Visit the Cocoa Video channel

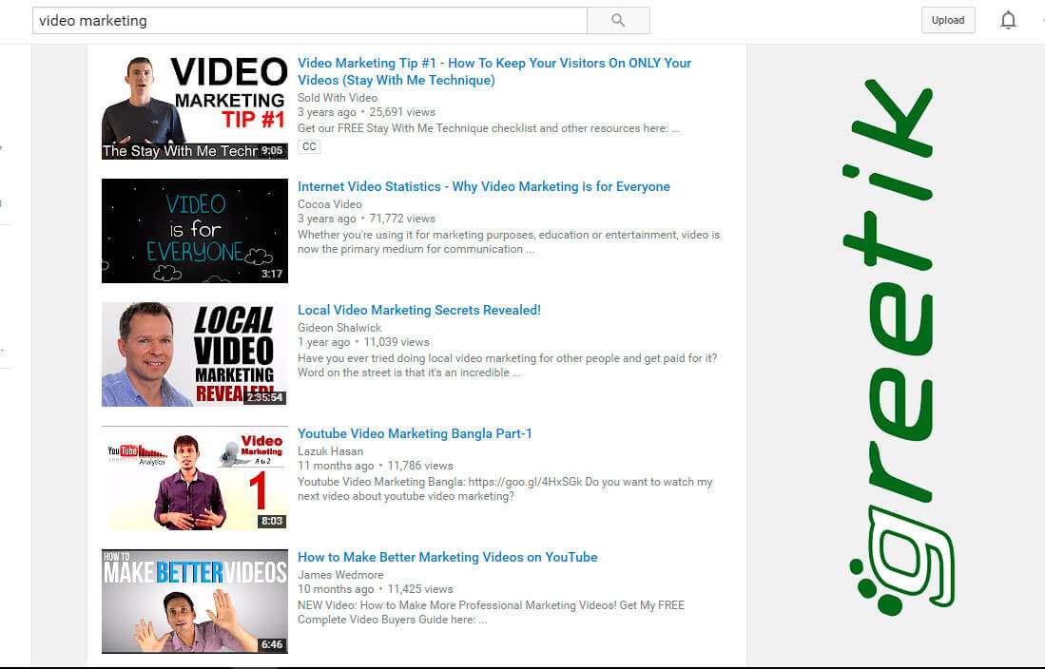tap(330, 204)
